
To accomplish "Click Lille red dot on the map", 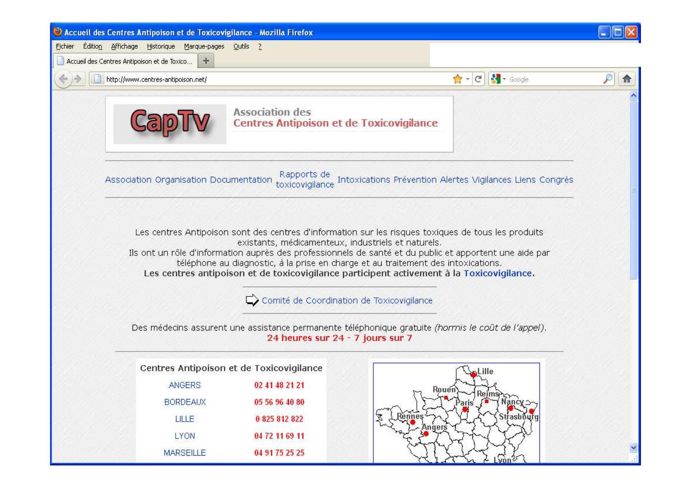I will coord(473,374).
